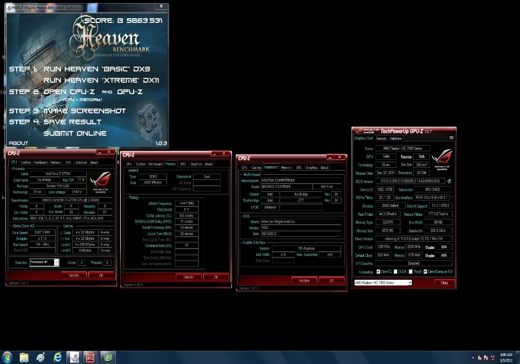520x364 pixels.
Task: Select CPU tab in the CPU-Z memory timings window
Action: pyautogui.click(x=128, y=164)
